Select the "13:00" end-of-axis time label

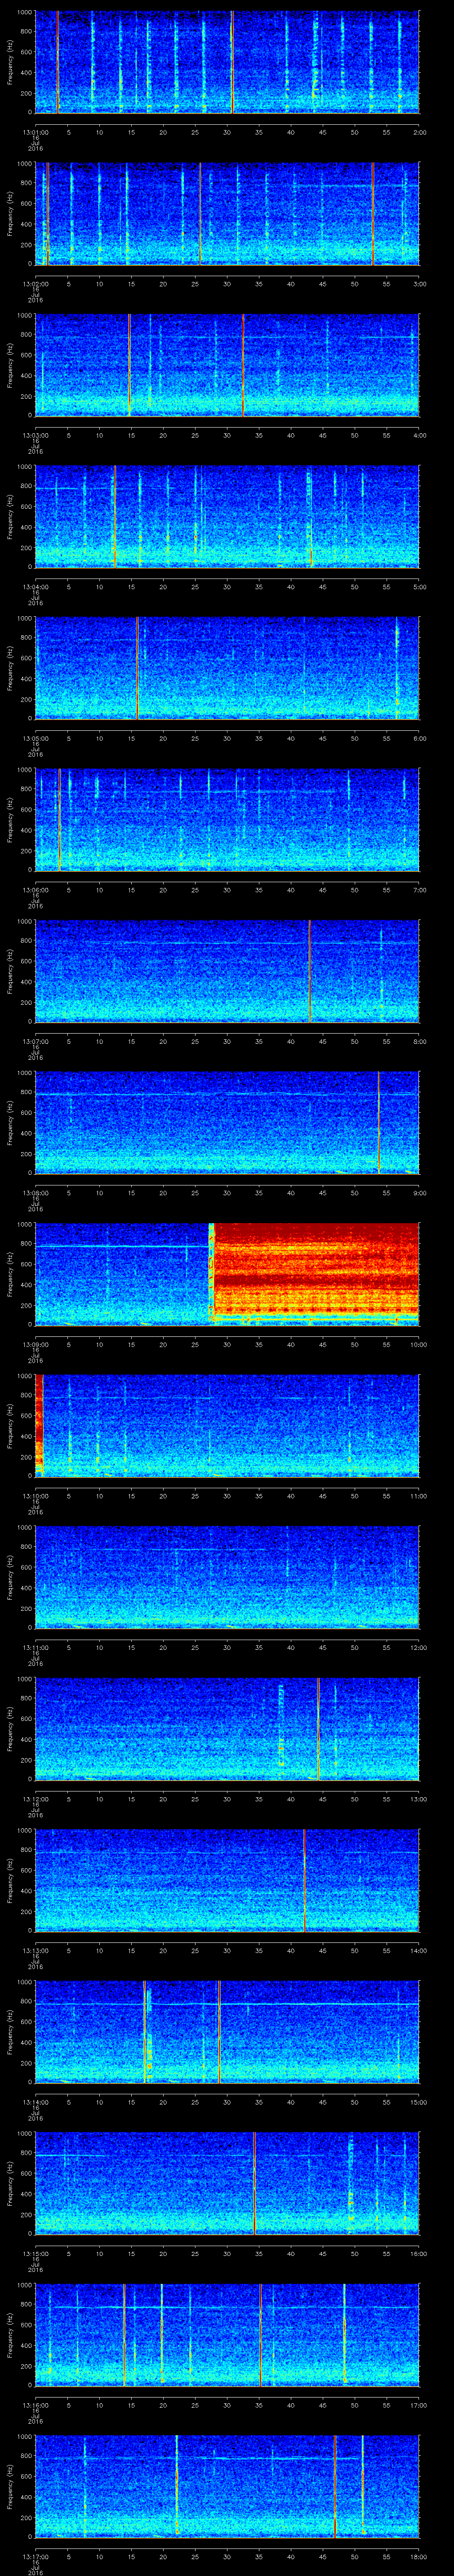point(418,1799)
